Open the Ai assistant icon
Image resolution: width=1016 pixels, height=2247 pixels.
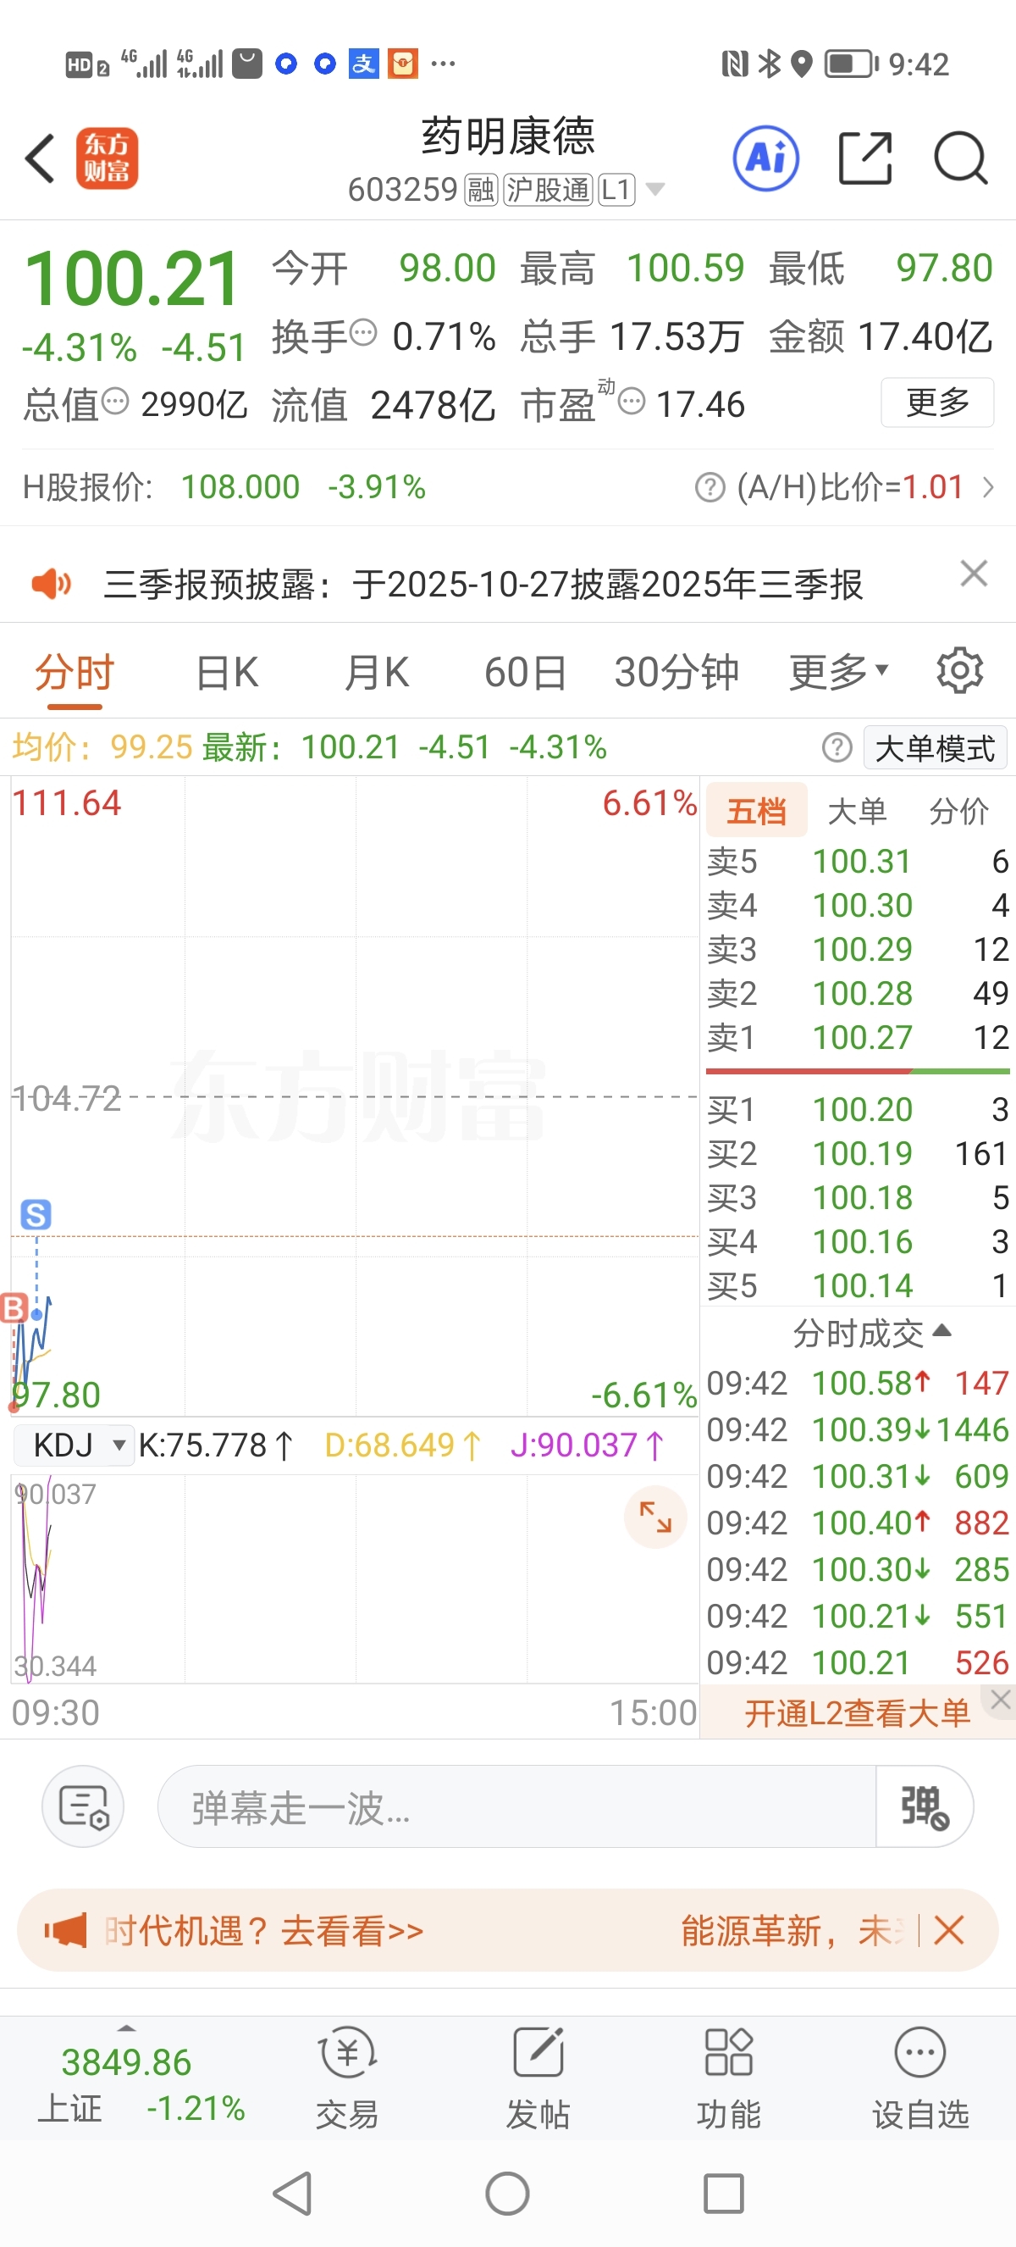[x=766, y=158]
